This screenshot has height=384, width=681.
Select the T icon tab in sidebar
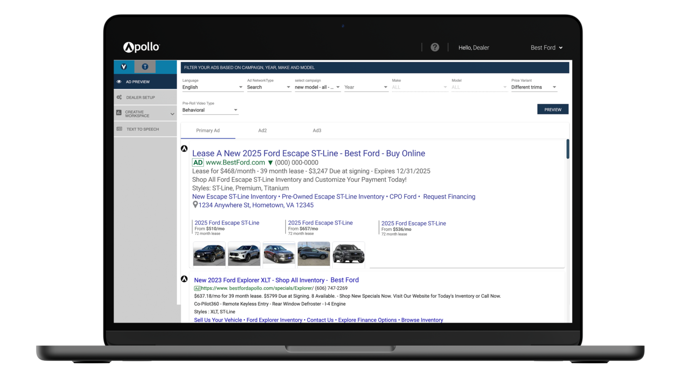pyautogui.click(x=145, y=67)
